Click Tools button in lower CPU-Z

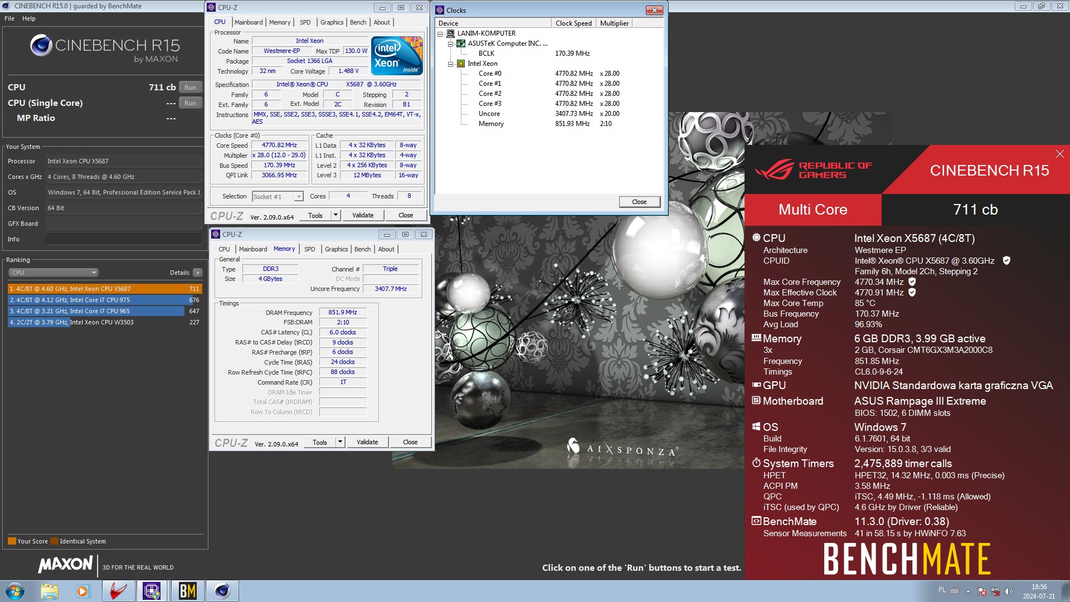[320, 442]
